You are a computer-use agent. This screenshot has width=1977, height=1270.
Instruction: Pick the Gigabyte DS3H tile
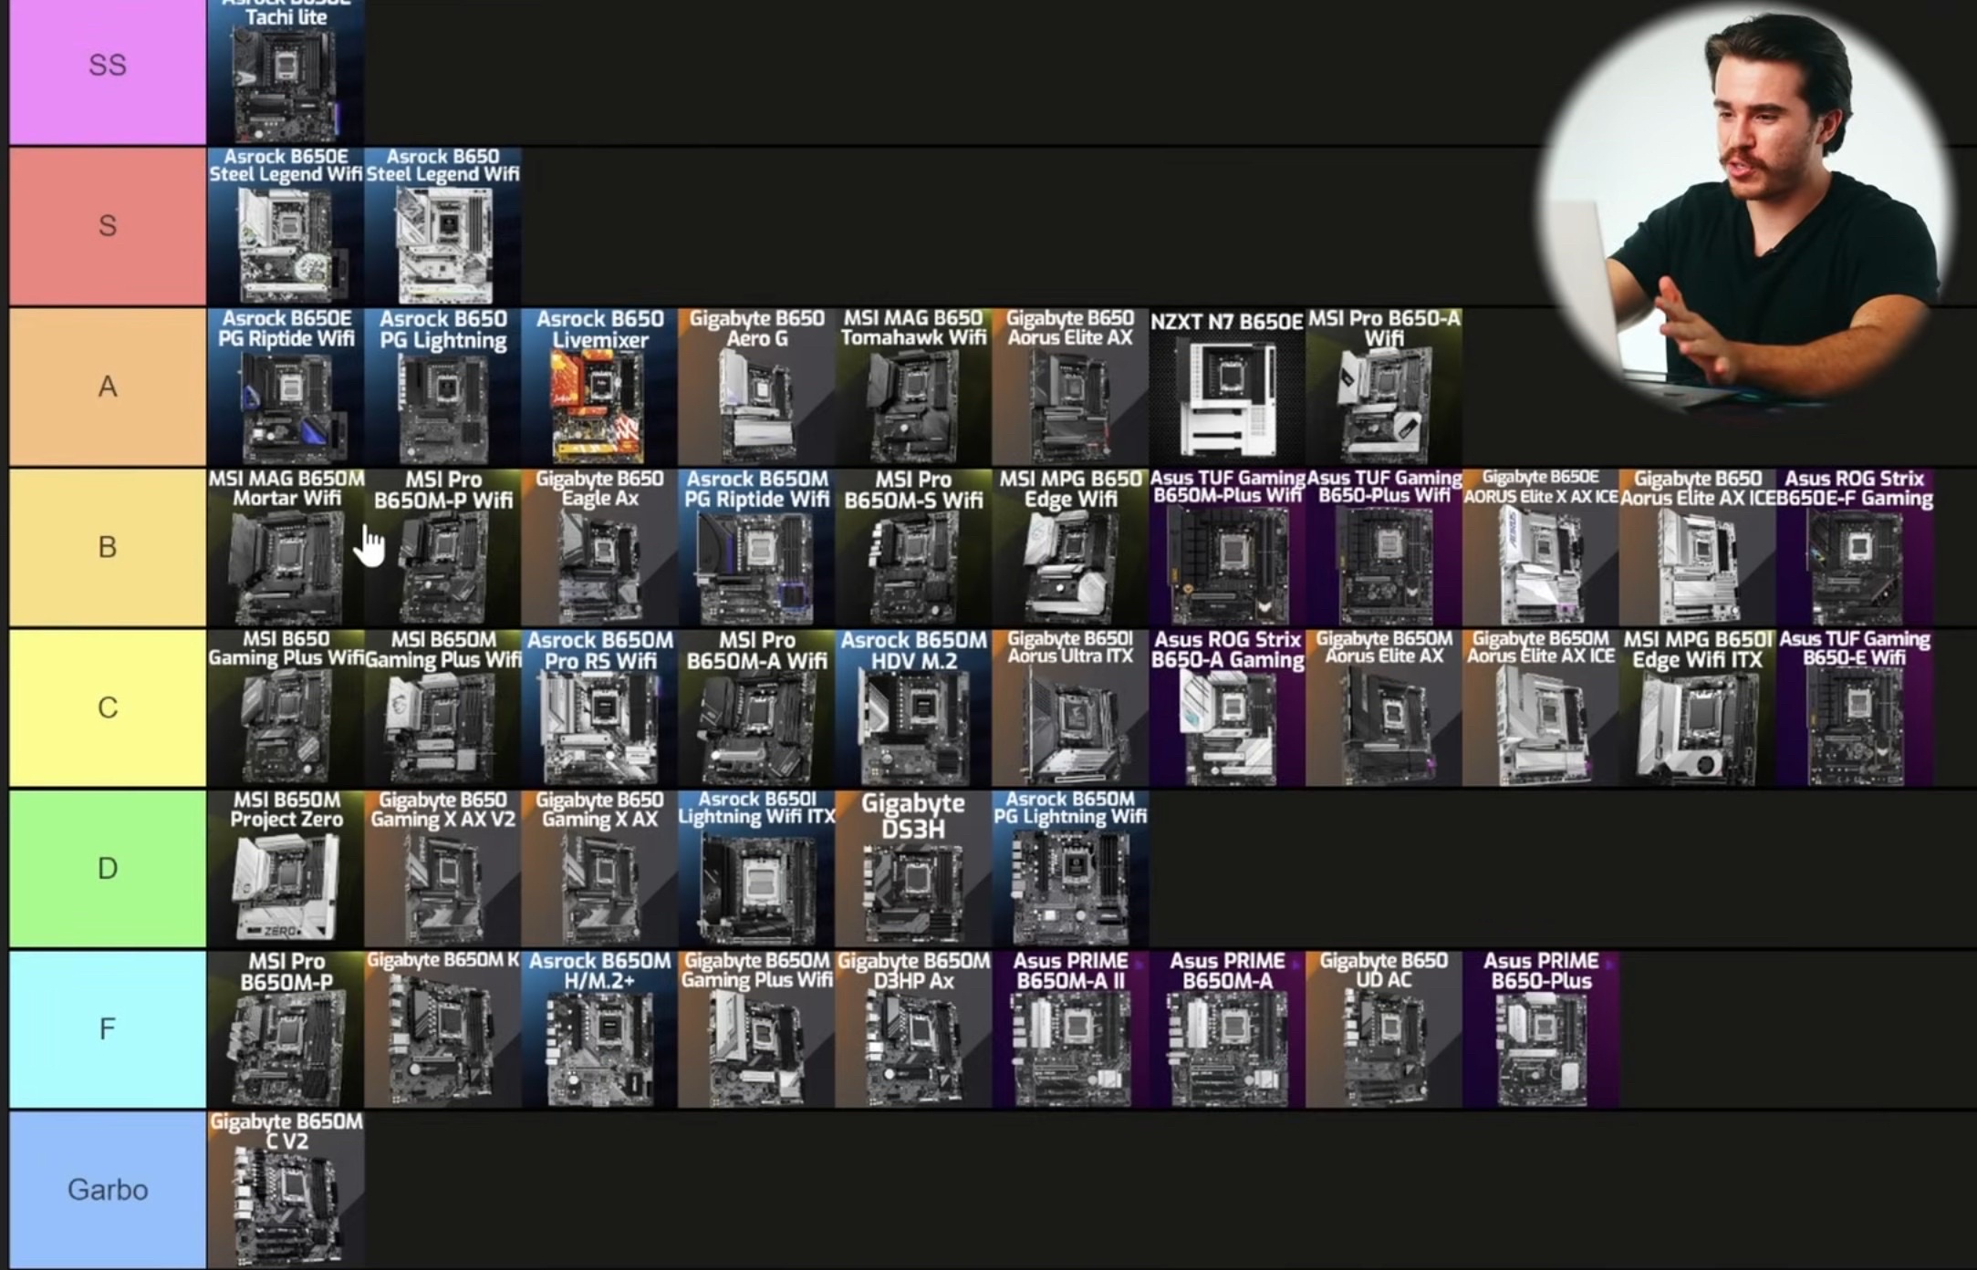click(913, 868)
